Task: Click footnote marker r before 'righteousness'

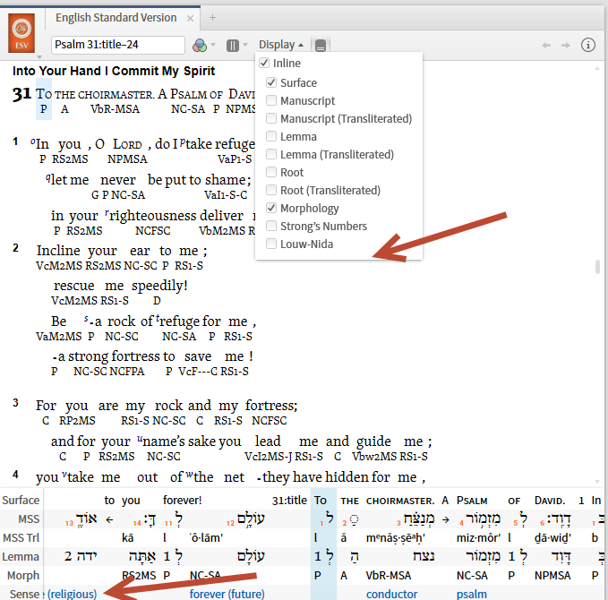Action: coord(107,213)
